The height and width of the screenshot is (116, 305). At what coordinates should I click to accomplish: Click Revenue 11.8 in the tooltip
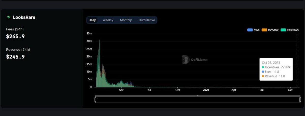[x=273, y=76]
